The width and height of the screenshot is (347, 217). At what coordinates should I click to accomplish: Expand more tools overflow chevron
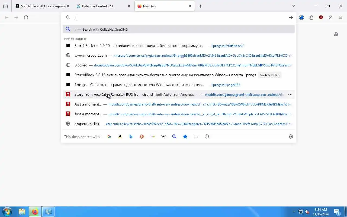tap(330, 17)
